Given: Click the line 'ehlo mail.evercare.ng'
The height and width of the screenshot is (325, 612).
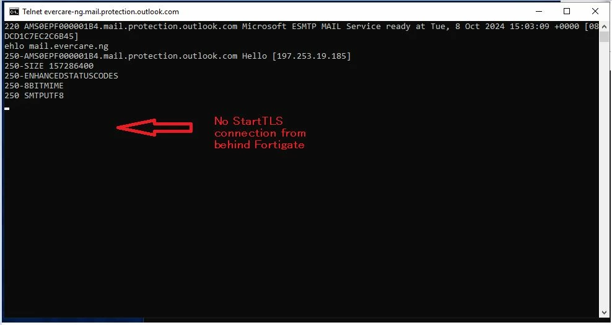Looking at the screenshot, I should pyautogui.click(x=56, y=46).
